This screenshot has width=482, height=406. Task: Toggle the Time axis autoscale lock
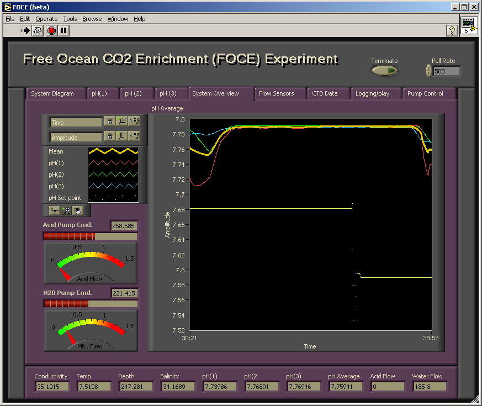110,121
